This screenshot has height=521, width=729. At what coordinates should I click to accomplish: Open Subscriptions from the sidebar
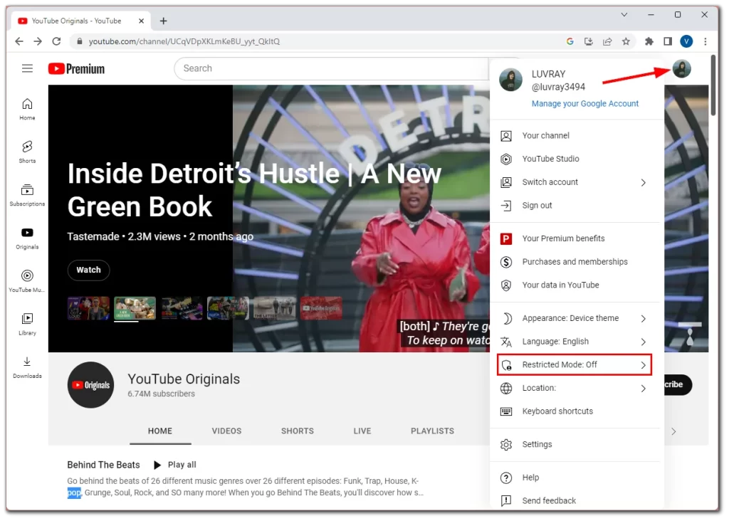(x=28, y=195)
